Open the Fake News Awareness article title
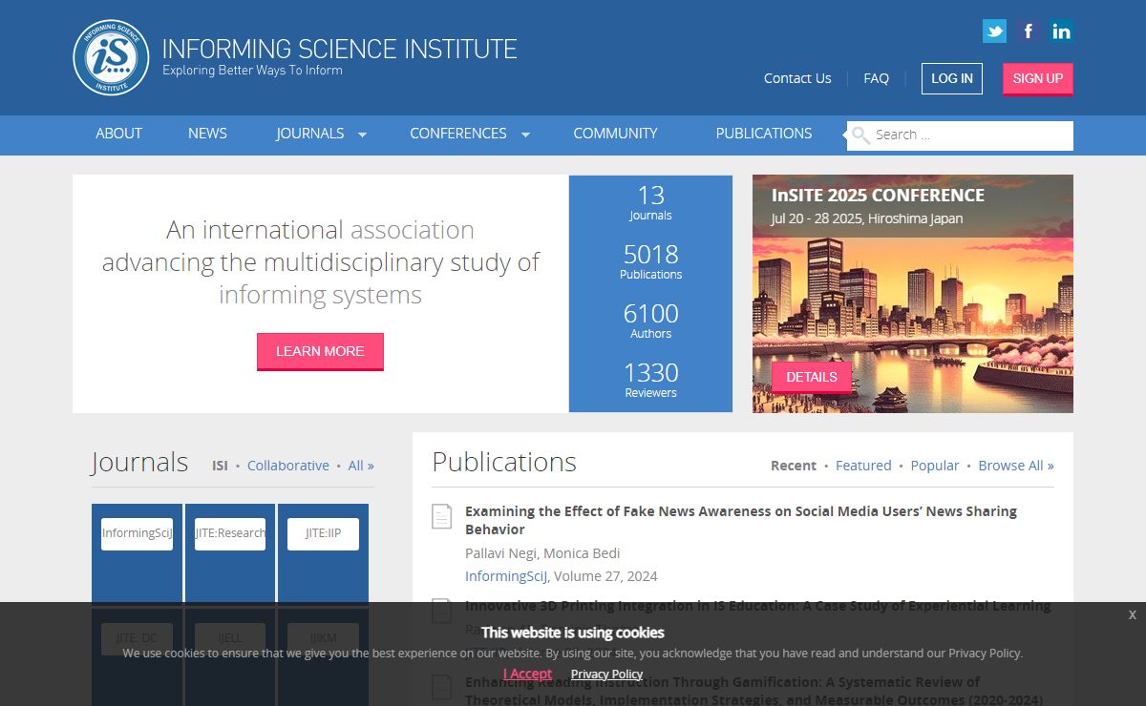This screenshot has height=706, width=1146. [x=741, y=520]
